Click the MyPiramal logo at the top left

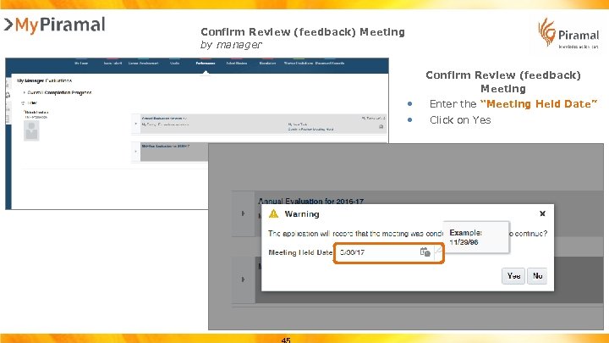[x=54, y=25]
